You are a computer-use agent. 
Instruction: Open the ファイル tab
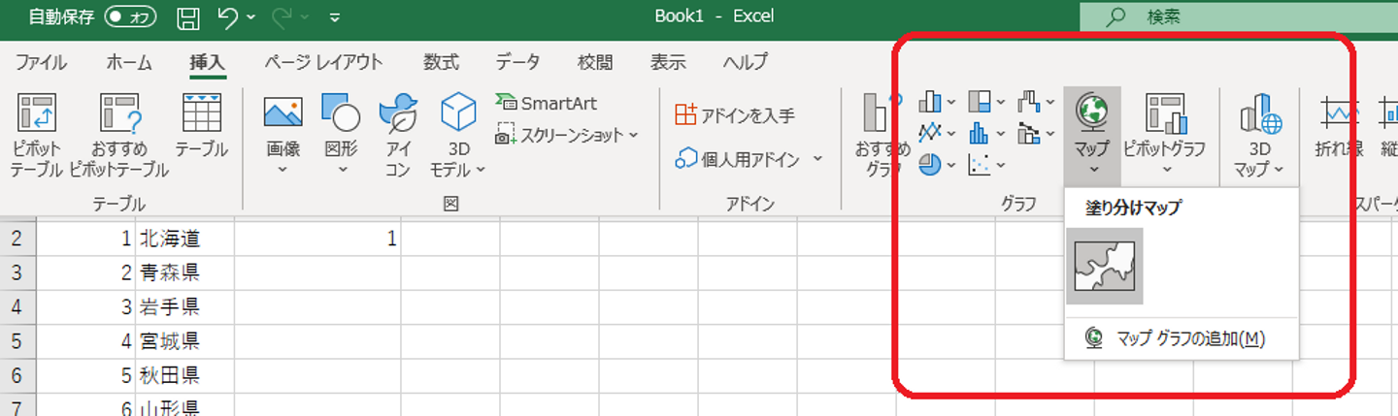point(42,62)
